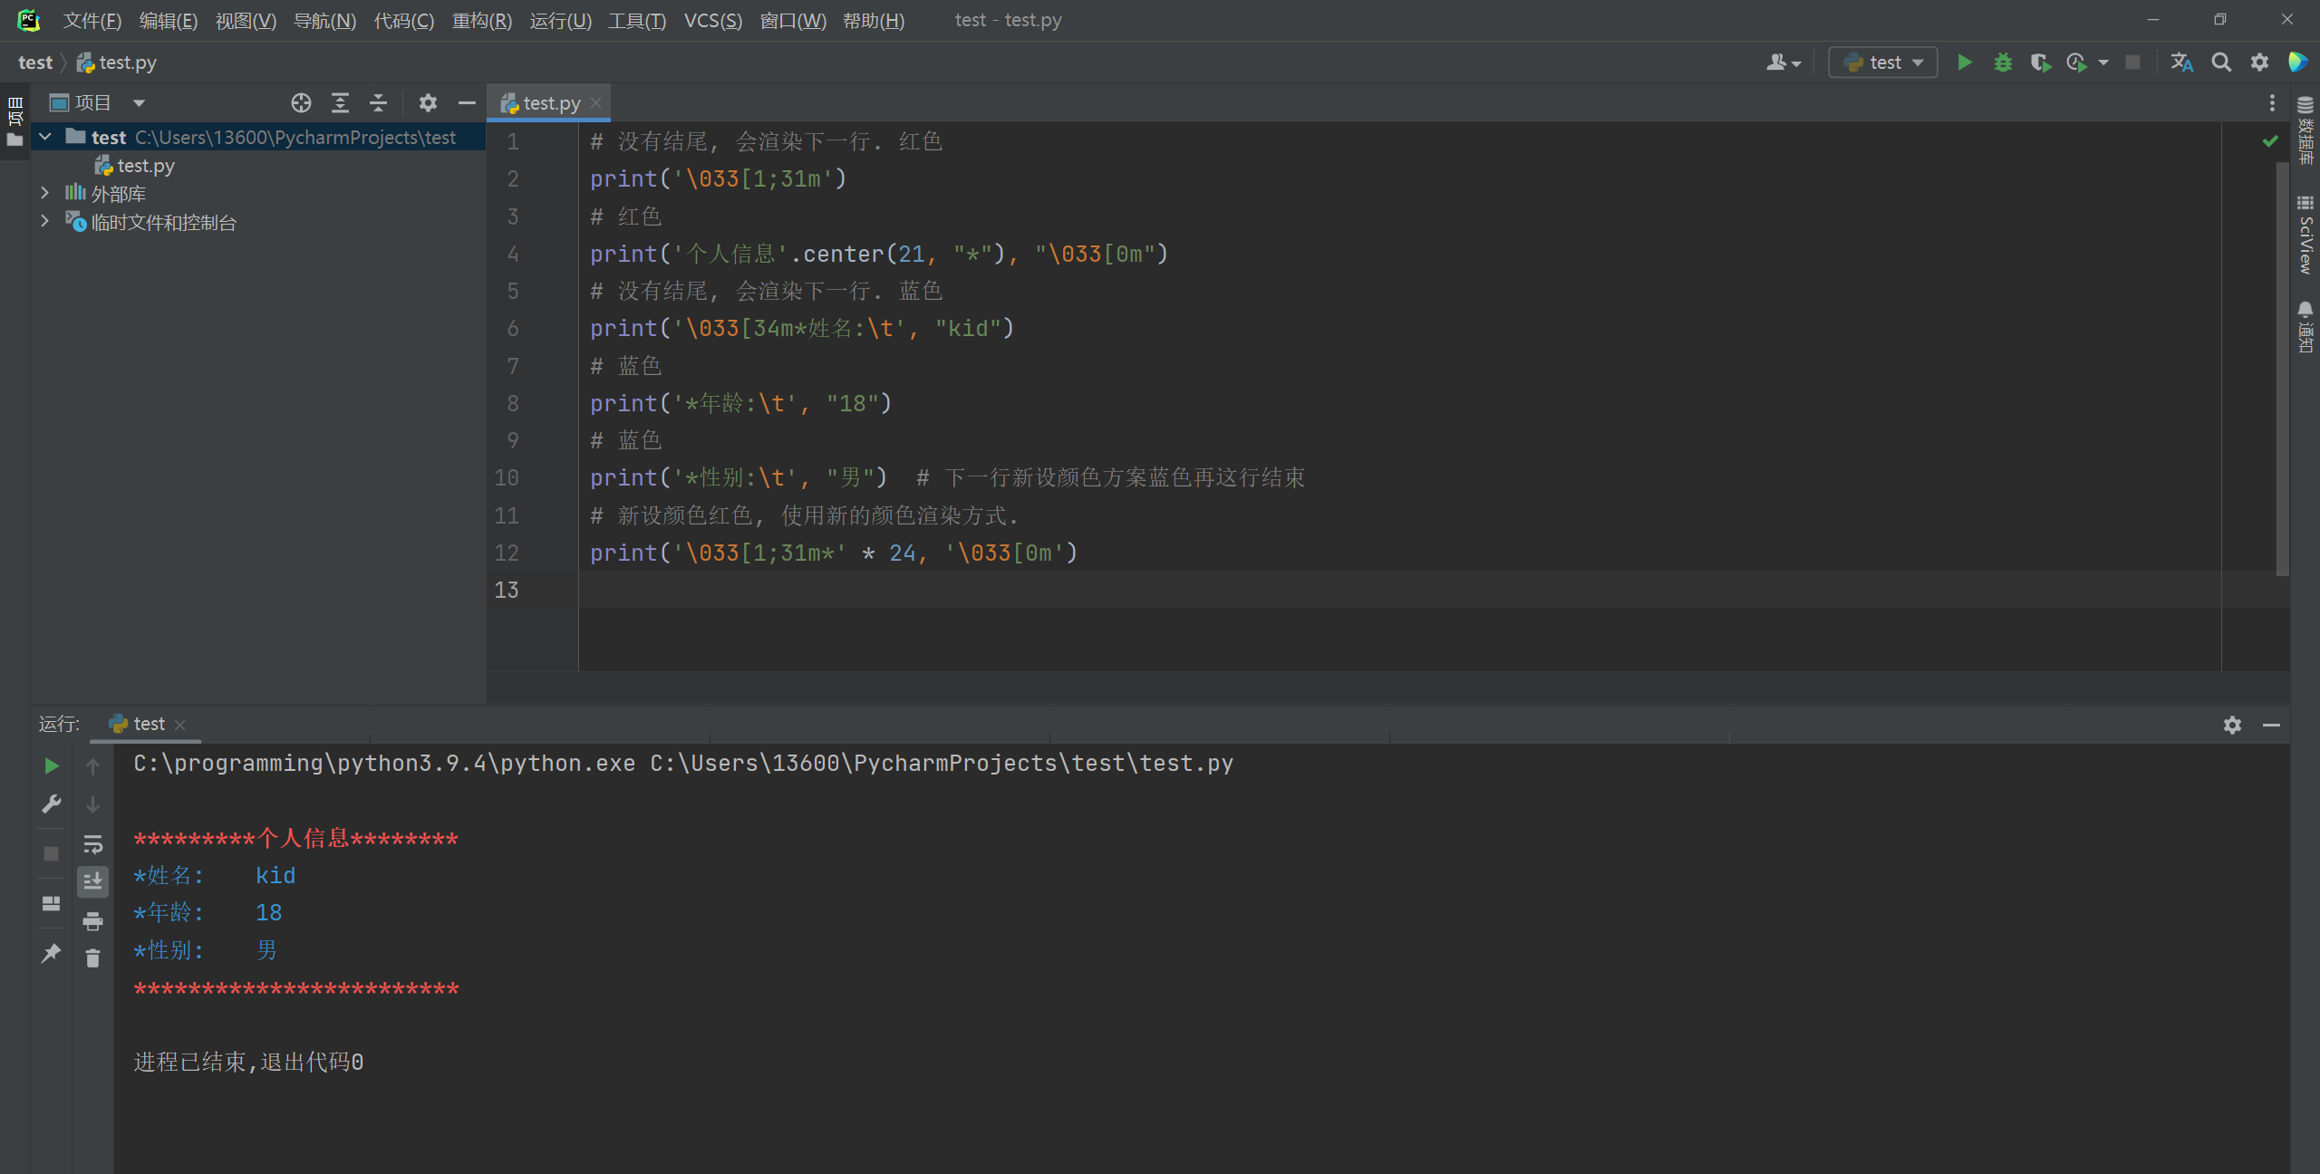Click the translate icon in toolbar
The image size is (2320, 1174).
[2181, 63]
